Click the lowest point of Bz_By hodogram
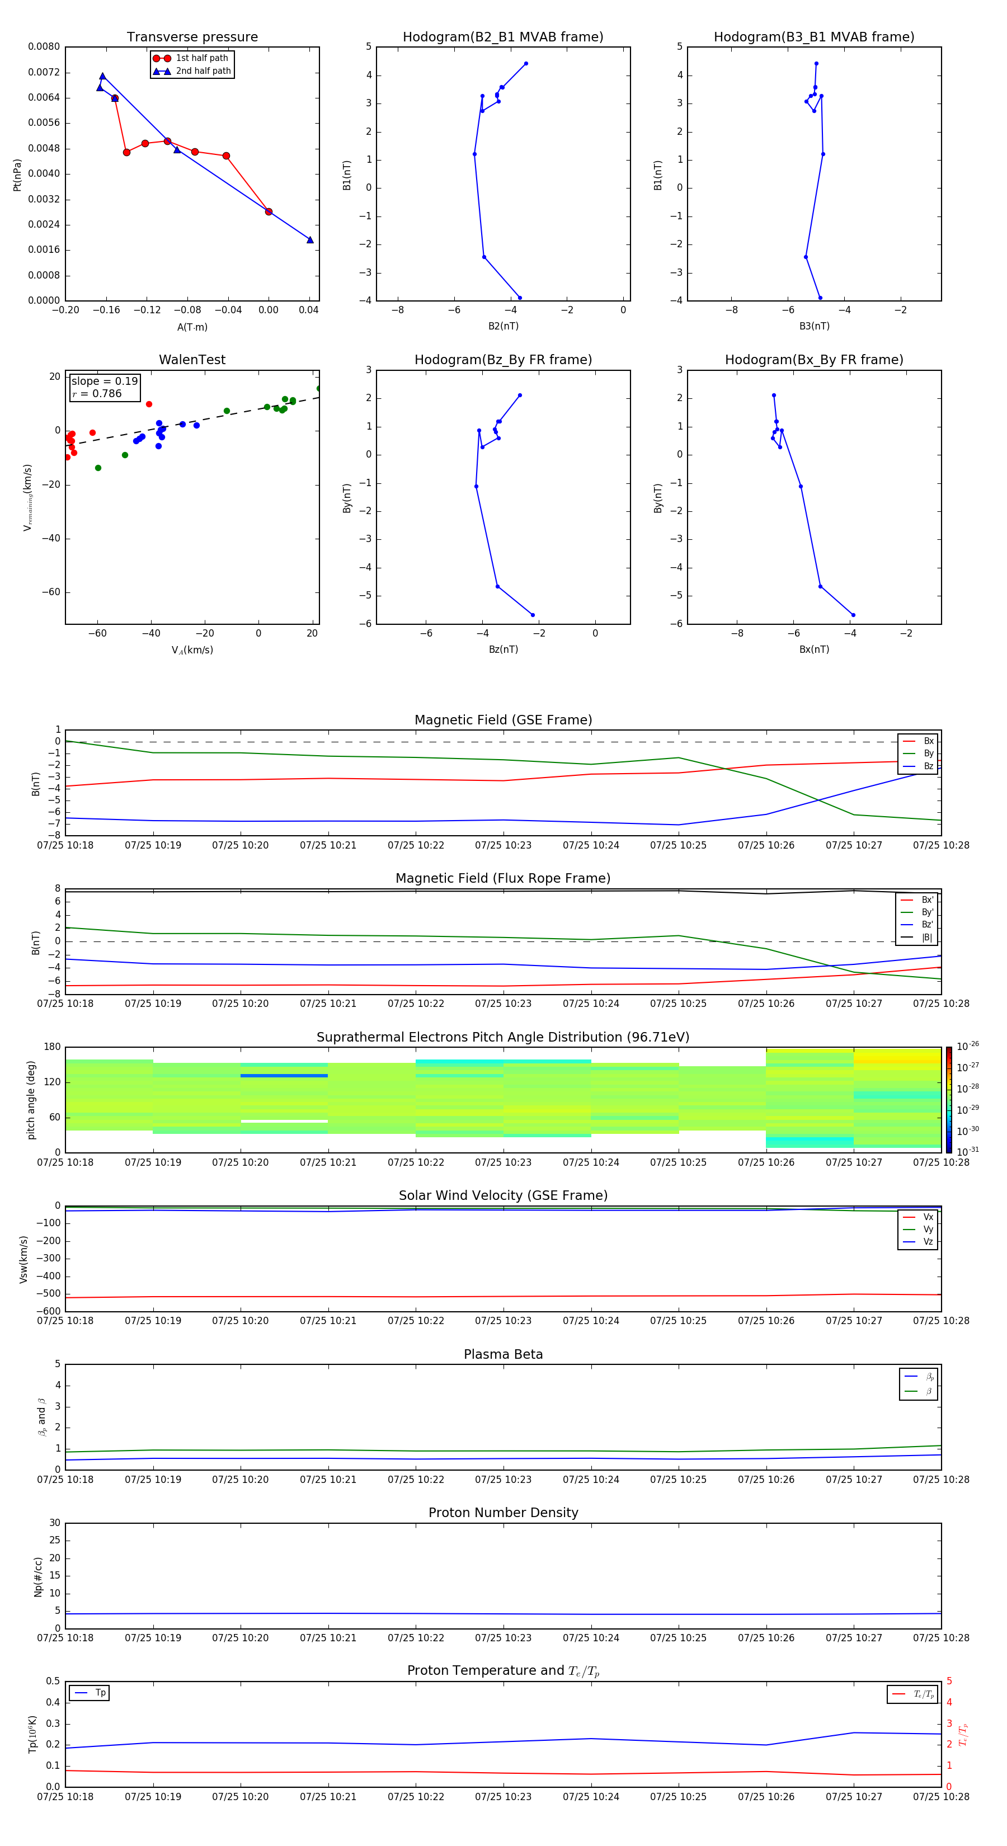Image resolution: width=1007 pixels, height=1846 pixels. tap(533, 615)
